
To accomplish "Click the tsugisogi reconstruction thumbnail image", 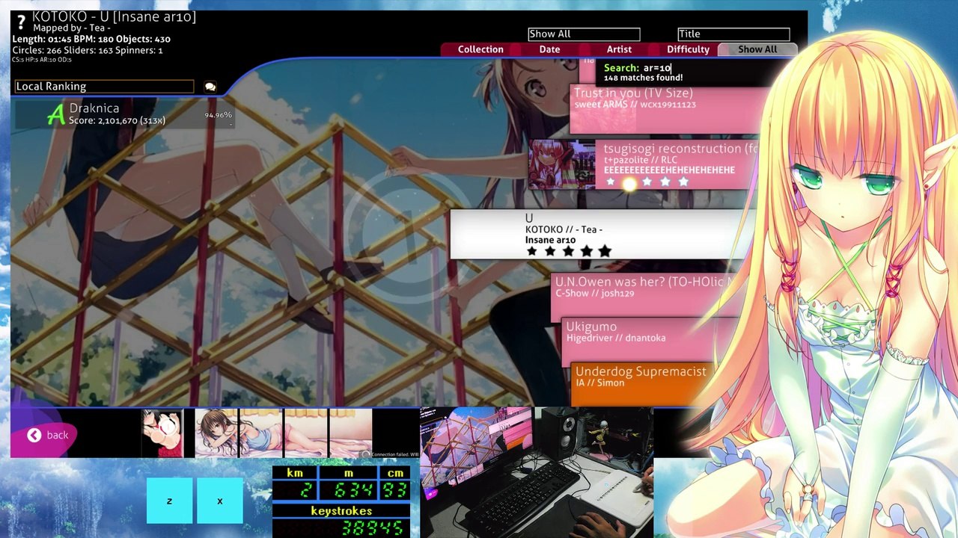I will [562, 164].
